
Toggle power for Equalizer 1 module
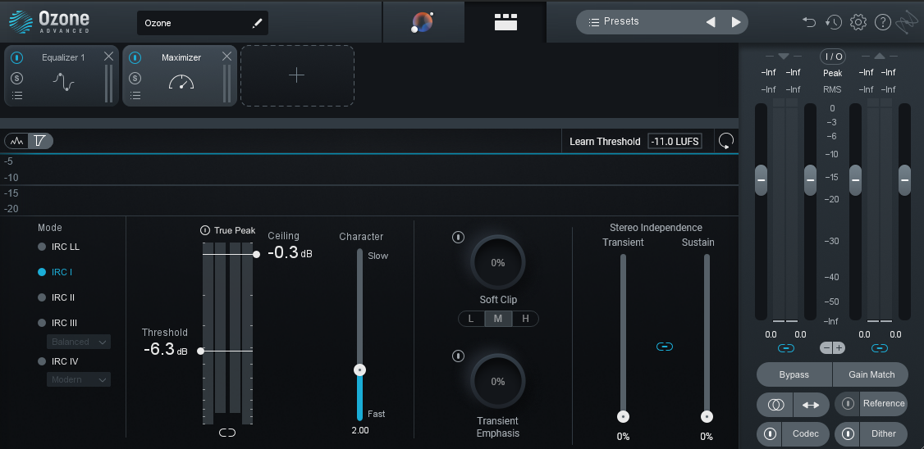pyautogui.click(x=17, y=57)
